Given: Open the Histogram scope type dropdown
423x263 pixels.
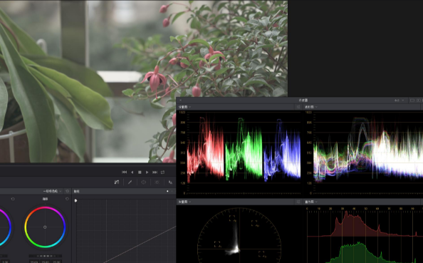Looking at the screenshot, I should click(310, 202).
